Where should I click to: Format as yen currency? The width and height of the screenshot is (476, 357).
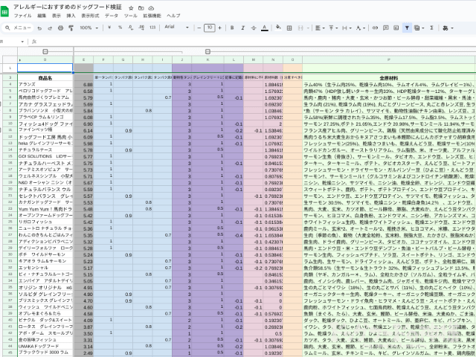click(x=109, y=28)
